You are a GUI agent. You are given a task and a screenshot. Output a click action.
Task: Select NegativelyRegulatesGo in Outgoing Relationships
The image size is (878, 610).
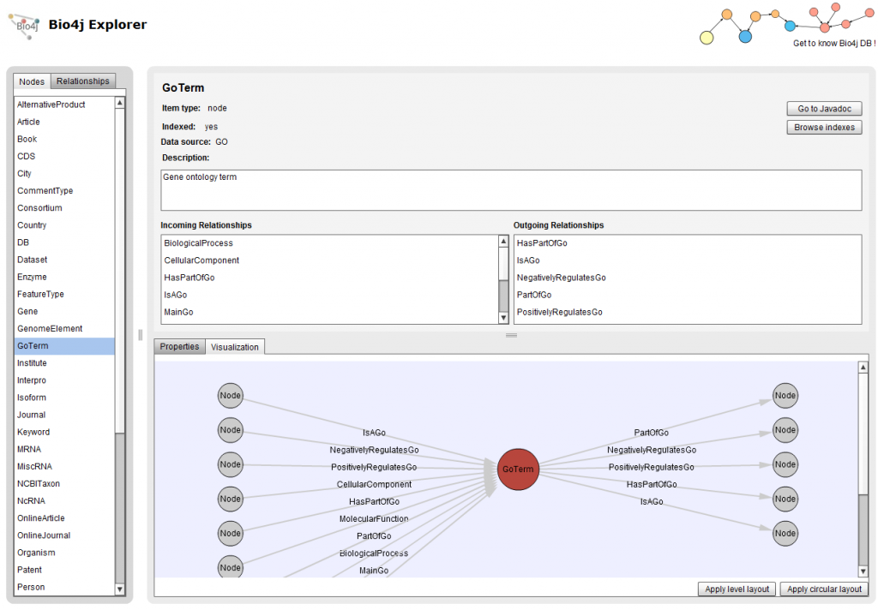click(687, 278)
